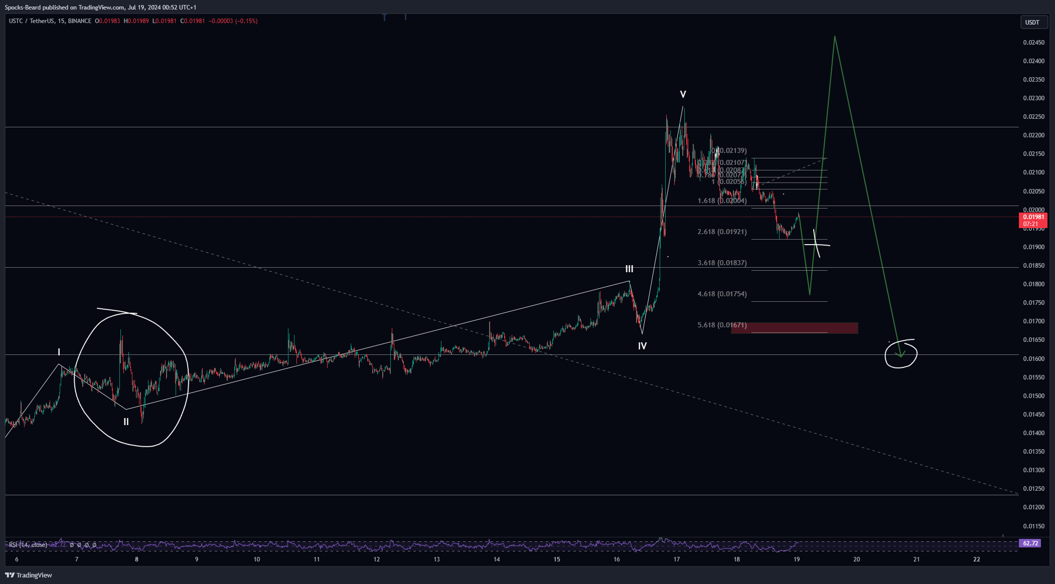Click the change value −0.00003 (−0.15%)

click(233, 21)
